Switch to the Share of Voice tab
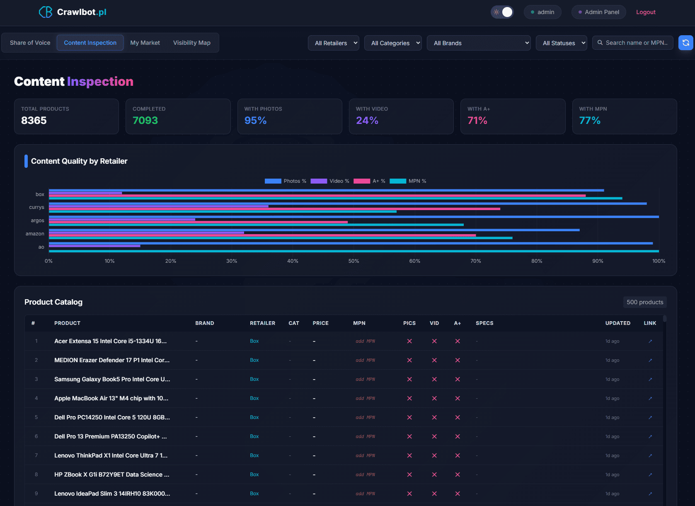The height and width of the screenshot is (506, 695). [x=29, y=42]
